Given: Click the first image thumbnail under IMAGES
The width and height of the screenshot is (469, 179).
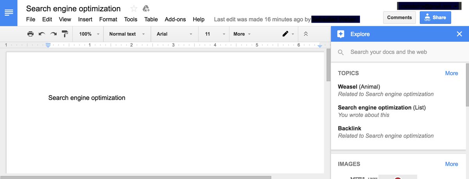Looking at the screenshot, I should pyautogui.click(x=363, y=177).
